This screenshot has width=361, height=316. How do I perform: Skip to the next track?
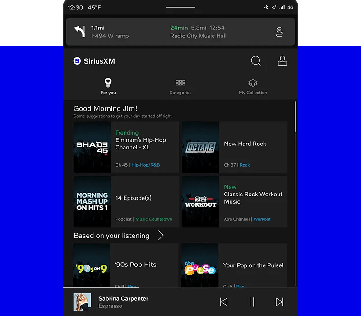(280, 302)
